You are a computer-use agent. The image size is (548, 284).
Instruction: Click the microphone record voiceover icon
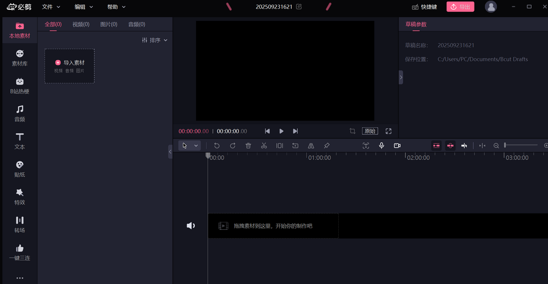(381, 146)
